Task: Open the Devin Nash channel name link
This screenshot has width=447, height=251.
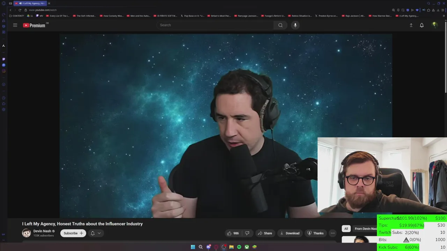Action: (x=42, y=231)
